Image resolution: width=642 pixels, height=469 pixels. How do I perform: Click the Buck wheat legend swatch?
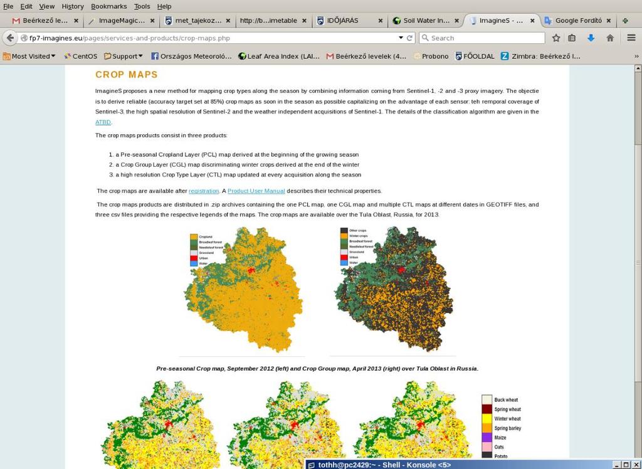487,400
